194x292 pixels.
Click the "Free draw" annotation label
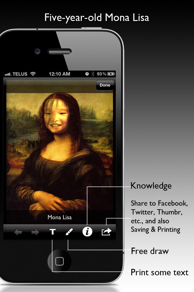point(150,251)
